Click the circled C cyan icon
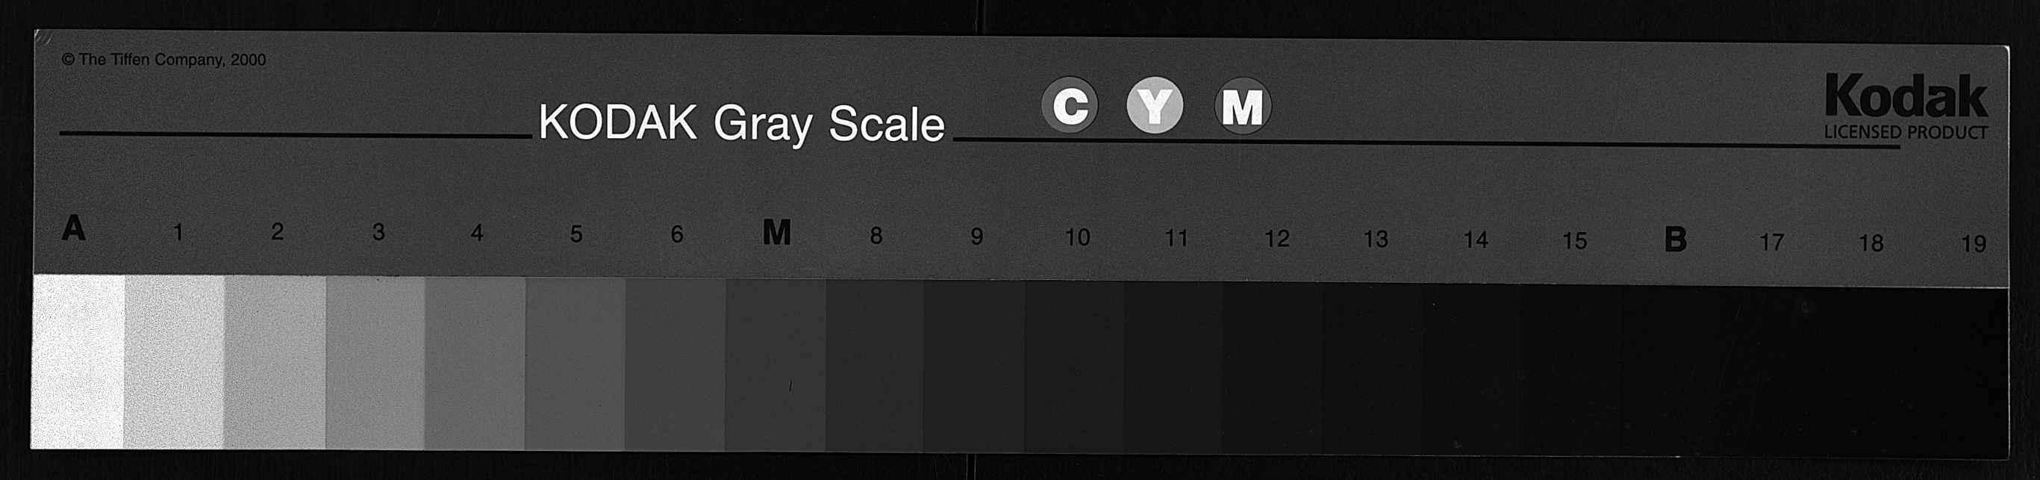The width and height of the screenshot is (2040, 480). tap(1069, 105)
